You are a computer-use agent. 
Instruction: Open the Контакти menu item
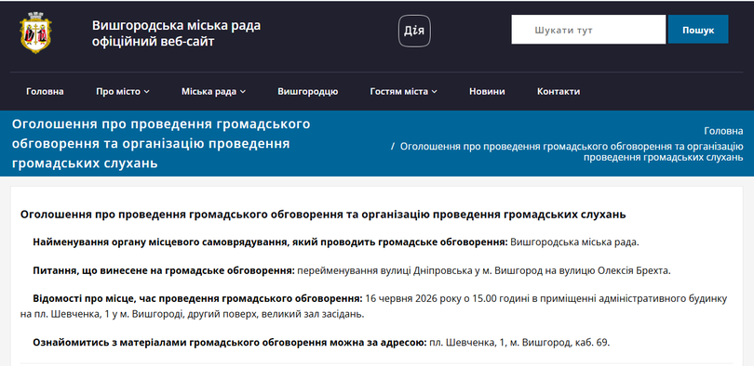559,91
